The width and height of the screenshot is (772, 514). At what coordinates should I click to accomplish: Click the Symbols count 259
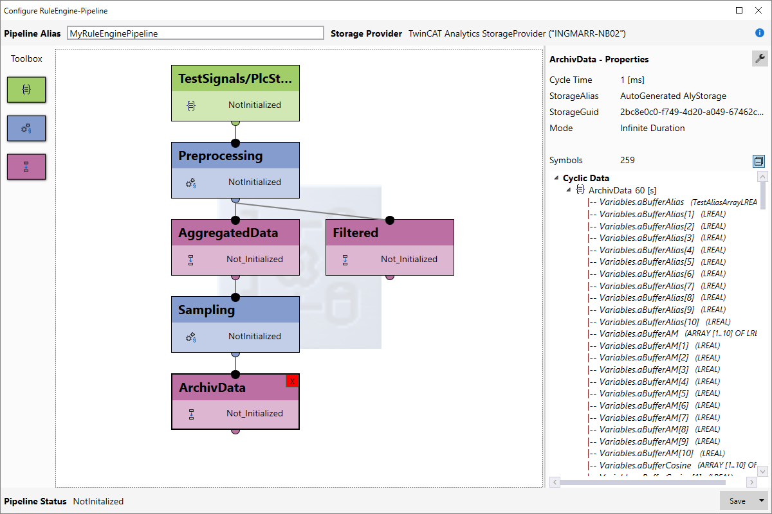click(627, 160)
